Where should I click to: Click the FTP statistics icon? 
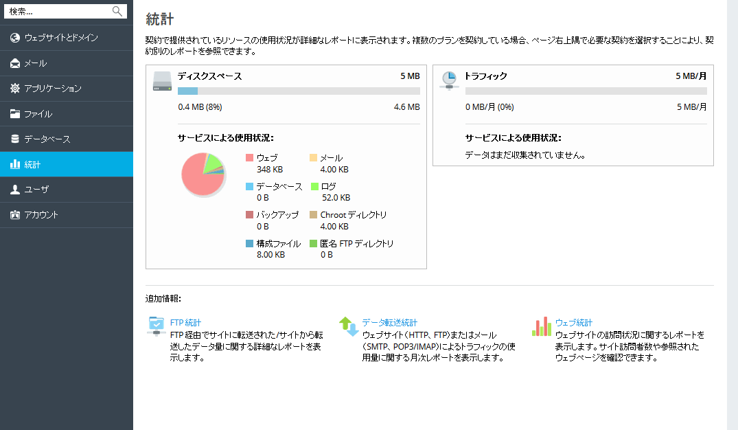click(157, 326)
